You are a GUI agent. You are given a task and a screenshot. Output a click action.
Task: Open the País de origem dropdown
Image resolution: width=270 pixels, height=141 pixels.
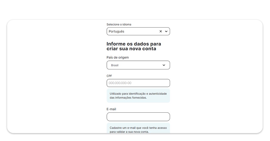click(138, 65)
